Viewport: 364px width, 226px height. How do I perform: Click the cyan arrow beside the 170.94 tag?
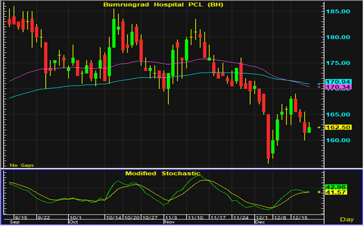point(320,83)
